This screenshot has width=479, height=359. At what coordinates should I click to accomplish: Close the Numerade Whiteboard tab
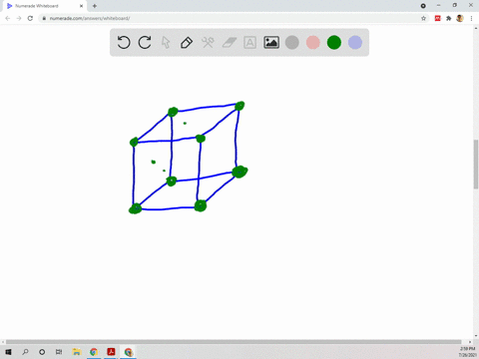81,6
